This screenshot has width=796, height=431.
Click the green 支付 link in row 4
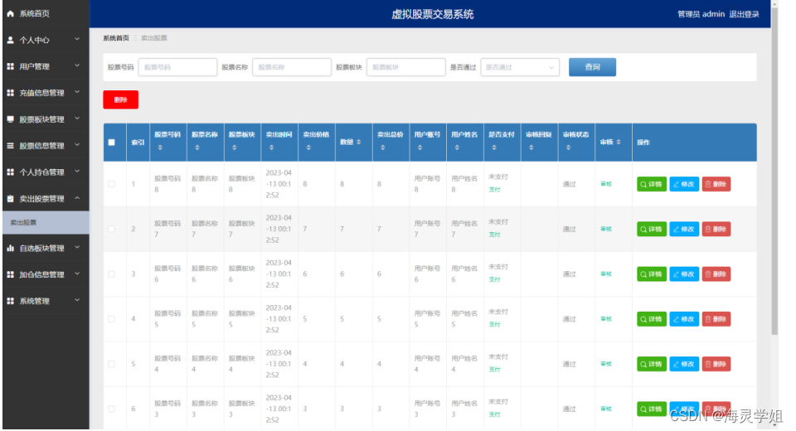point(494,325)
